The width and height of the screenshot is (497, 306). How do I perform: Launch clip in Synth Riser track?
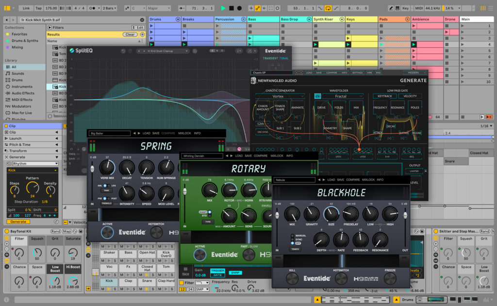315,44
